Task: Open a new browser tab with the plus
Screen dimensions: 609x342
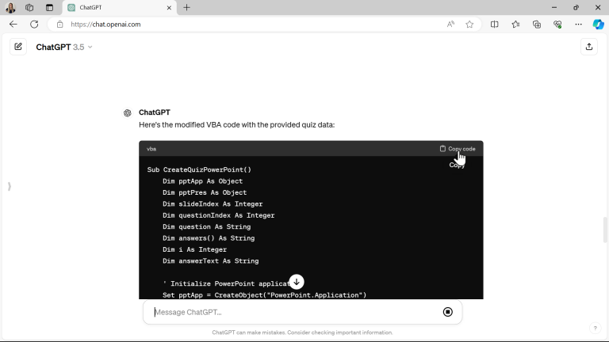Action: point(187,7)
